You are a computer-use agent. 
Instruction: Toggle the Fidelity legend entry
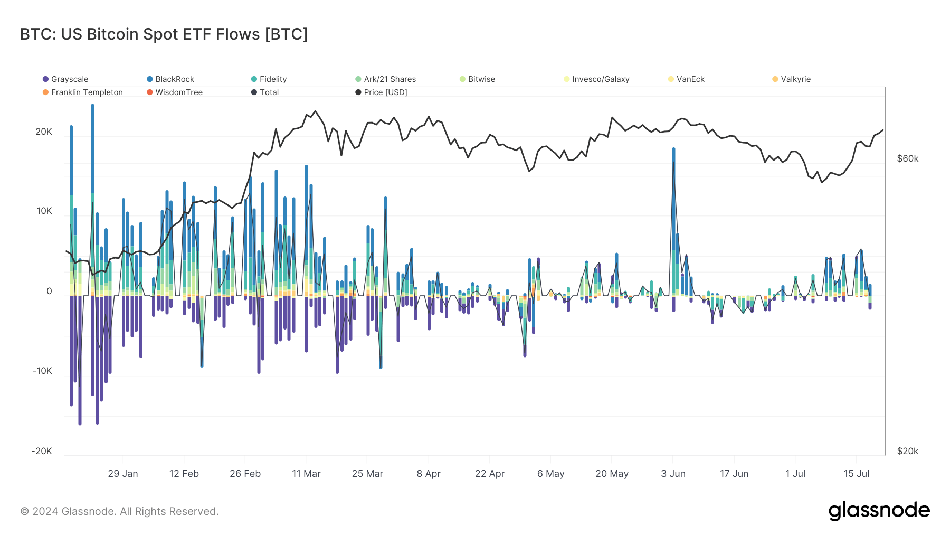click(x=269, y=79)
